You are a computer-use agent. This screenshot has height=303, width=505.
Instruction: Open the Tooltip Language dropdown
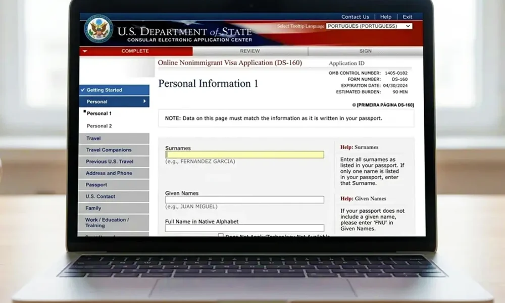[x=369, y=26]
